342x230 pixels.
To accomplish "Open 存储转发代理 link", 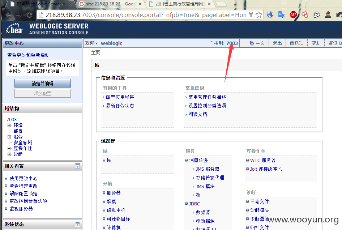I will click(x=210, y=178).
